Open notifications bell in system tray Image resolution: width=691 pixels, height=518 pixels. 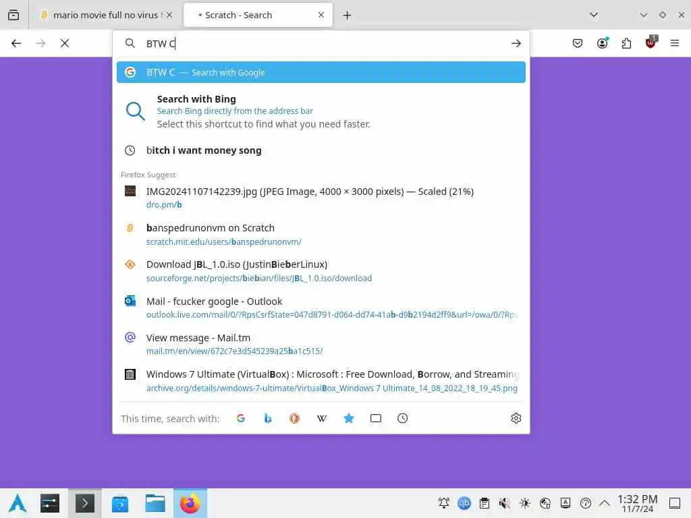coord(444,502)
